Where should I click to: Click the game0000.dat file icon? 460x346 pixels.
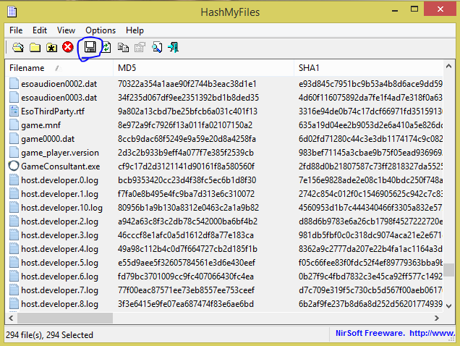14,139
